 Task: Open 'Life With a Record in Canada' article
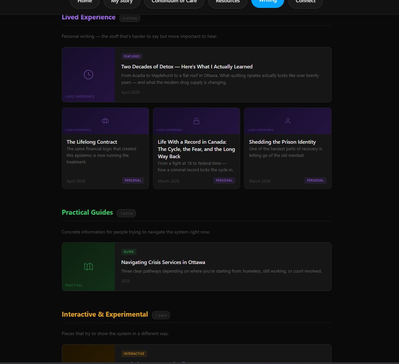(x=197, y=149)
